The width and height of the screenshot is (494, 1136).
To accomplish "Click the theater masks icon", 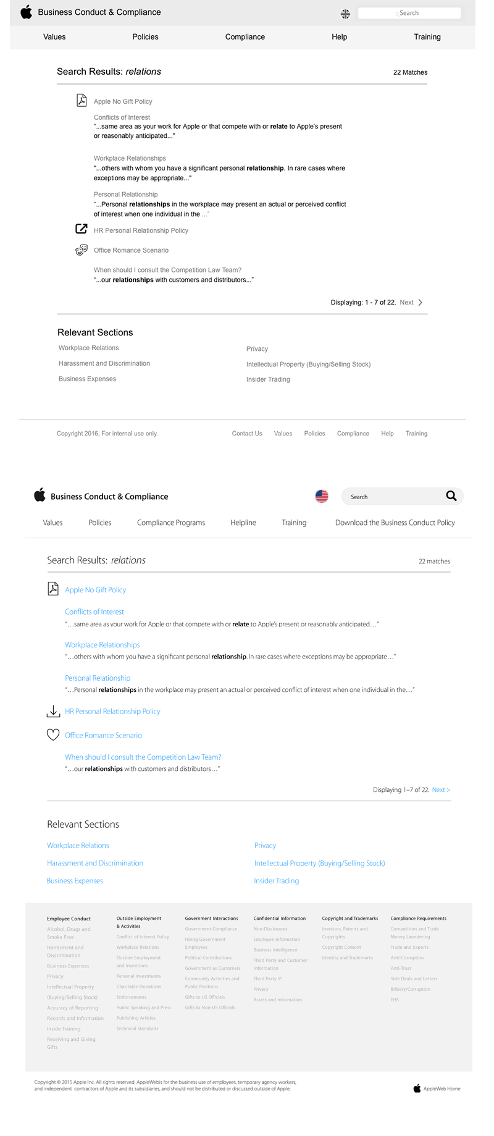I will point(82,250).
